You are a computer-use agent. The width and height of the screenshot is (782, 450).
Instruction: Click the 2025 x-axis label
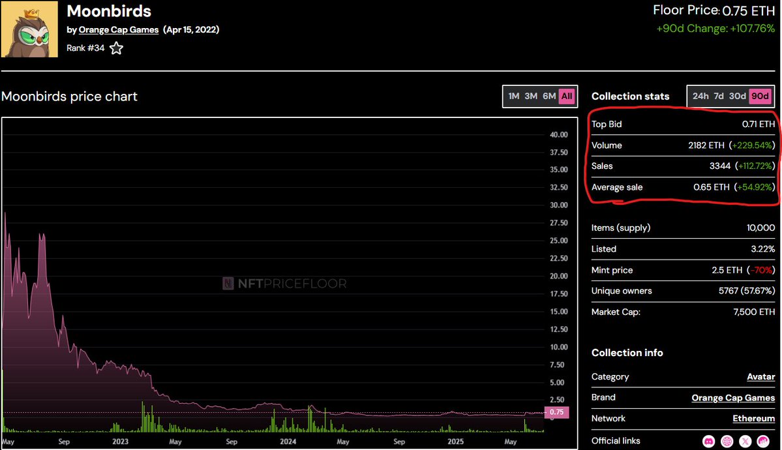tap(455, 442)
